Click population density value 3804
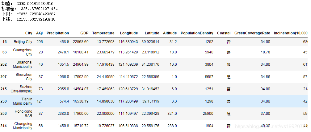311x132 pixels. coord(209,64)
